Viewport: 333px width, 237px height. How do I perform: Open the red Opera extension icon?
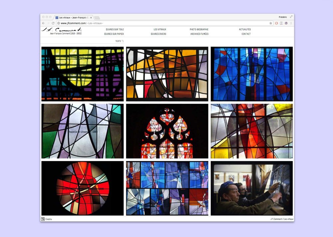(276, 23)
